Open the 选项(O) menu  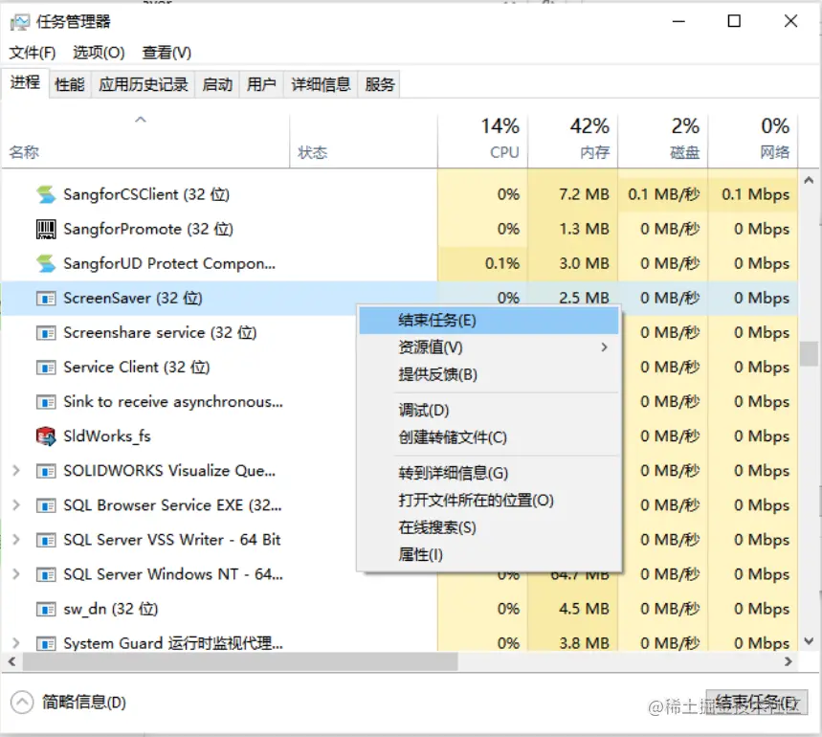[99, 53]
